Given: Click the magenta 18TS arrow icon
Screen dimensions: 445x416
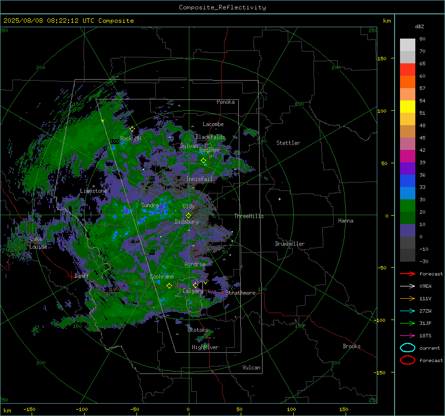Looking at the screenshot, I should point(407,336).
